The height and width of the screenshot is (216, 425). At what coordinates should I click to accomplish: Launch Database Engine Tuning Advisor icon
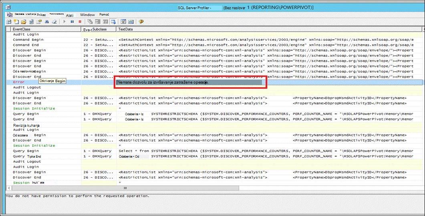123,22
